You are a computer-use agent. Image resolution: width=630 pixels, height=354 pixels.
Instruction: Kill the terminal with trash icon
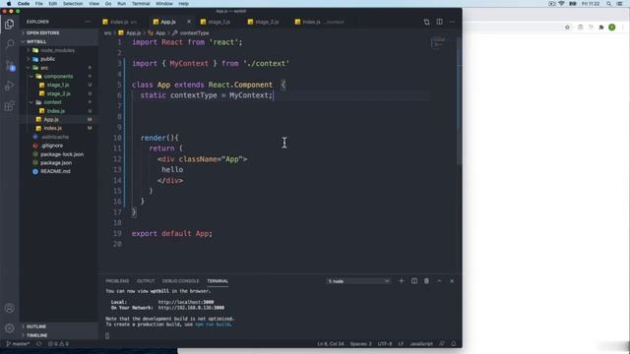tap(426, 281)
